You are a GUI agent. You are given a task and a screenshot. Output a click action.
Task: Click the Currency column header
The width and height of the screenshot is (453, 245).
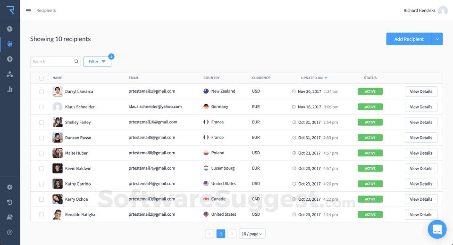(x=261, y=78)
